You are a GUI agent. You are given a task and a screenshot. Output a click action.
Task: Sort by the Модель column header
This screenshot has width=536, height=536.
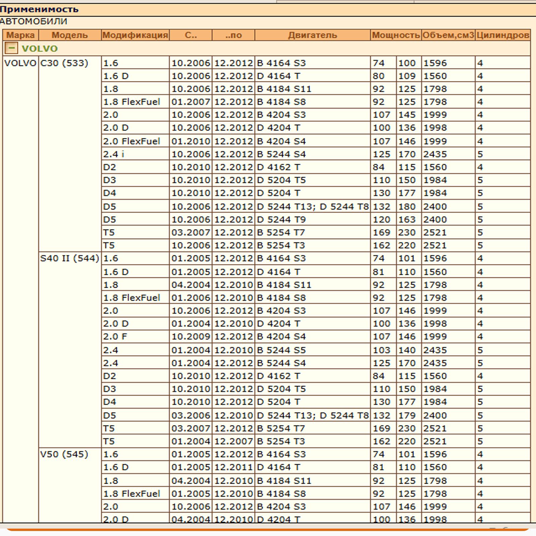[70, 35]
